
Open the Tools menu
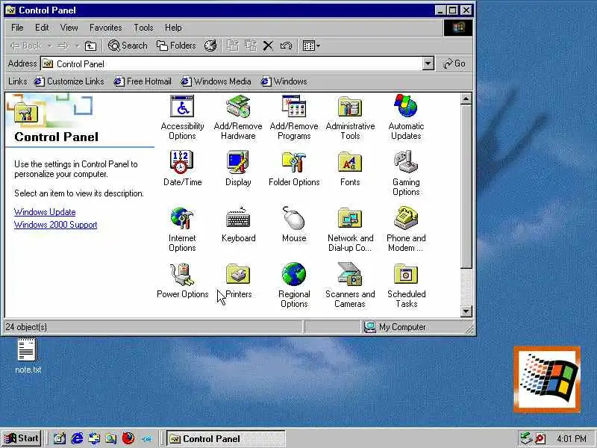pyautogui.click(x=143, y=28)
